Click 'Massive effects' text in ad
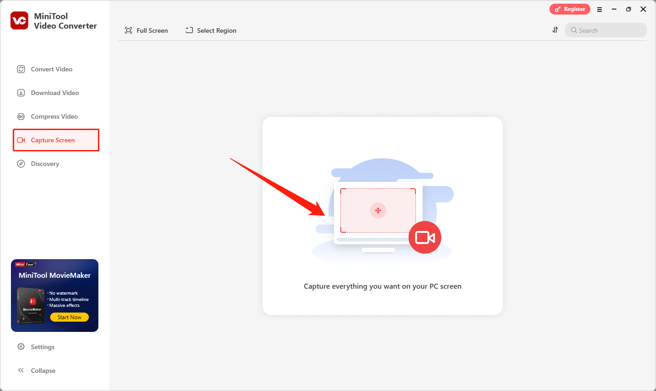The height and width of the screenshot is (391, 656). point(64,306)
